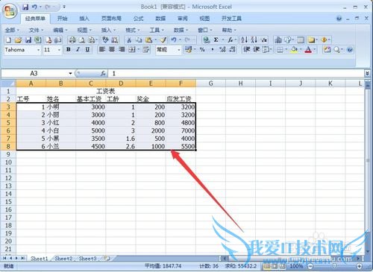Switch to Page Layout view in status bar
Image resolution: width=373 pixels, height=272 pixels.
tap(275, 266)
